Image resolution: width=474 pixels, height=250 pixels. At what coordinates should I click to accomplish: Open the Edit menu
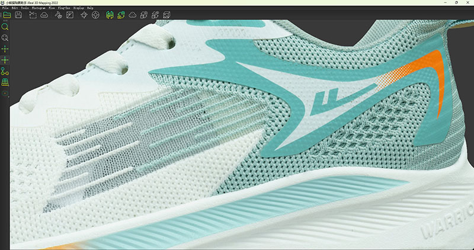(x=15, y=8)
